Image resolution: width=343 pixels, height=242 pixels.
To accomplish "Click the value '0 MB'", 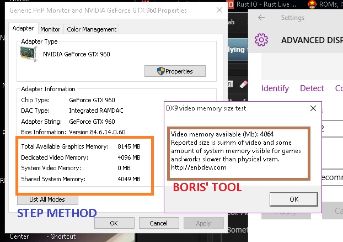I will pyautogui.click(x=124, y=168).
